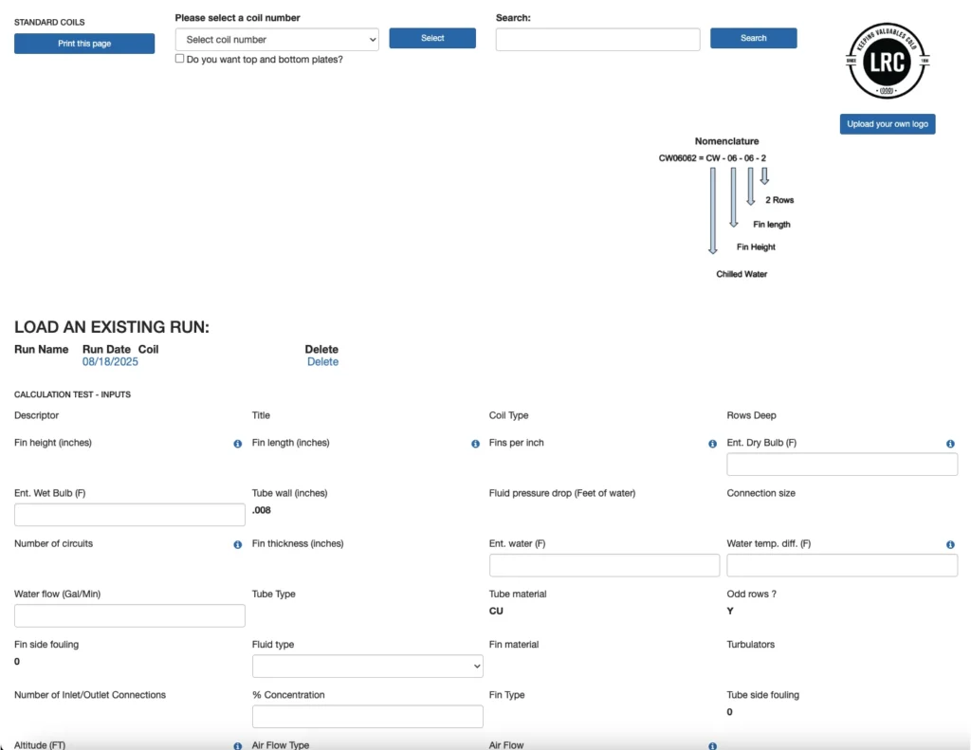Viewport: 971px width, 750px height.
Task: Focus the Search text field
Action: pyautogui.click(x=597, y=39)
